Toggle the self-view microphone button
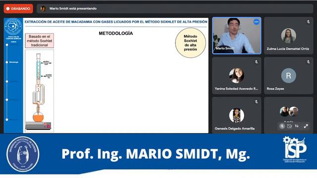The width and height of the screenshot is (317, 178). point(282,126)
